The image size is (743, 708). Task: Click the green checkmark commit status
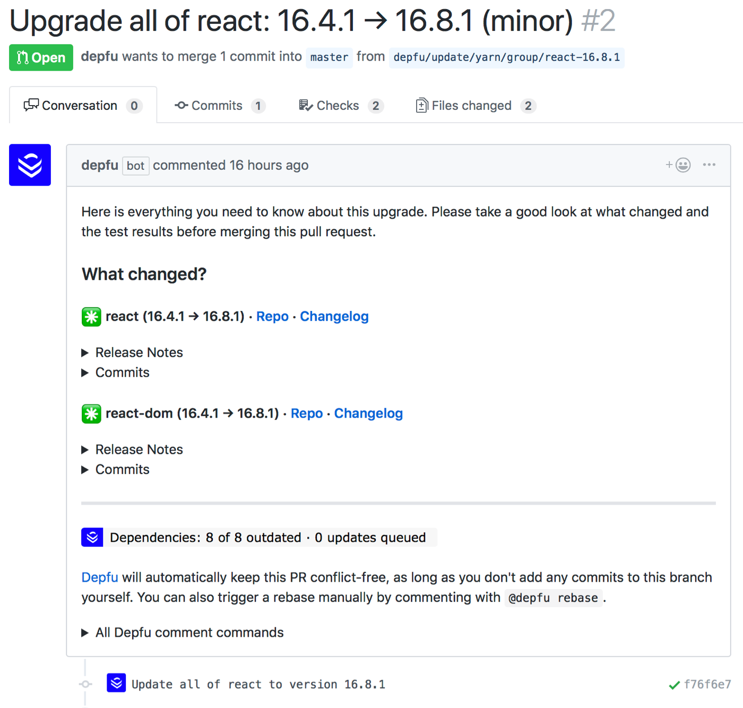tap(674, 685)
